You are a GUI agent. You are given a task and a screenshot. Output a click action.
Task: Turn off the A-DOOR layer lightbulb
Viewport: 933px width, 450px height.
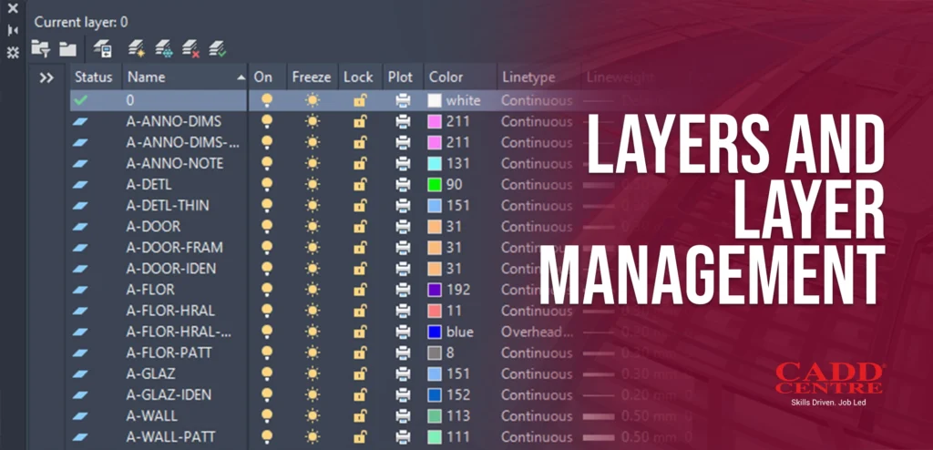266,227
